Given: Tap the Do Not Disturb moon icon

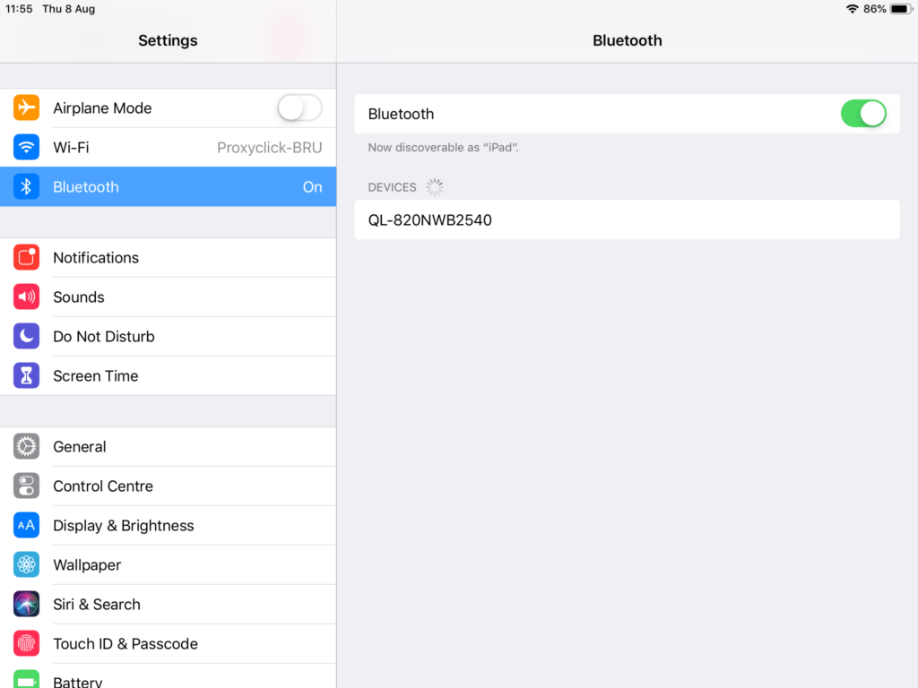Looking at the screenshot, I should click(26, 337).
